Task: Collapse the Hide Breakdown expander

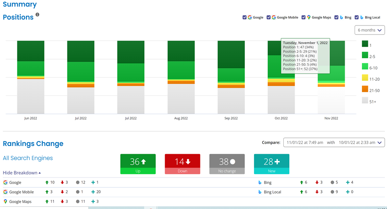Action: pos(22,173)
